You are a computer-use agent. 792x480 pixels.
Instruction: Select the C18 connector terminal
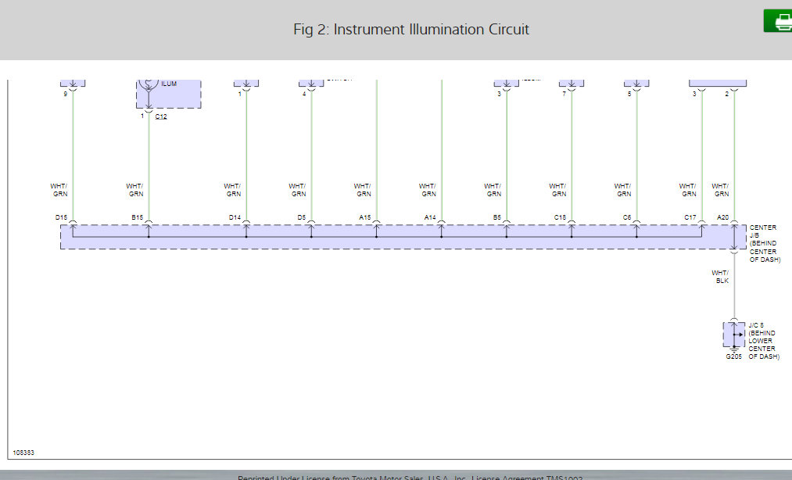560,217
